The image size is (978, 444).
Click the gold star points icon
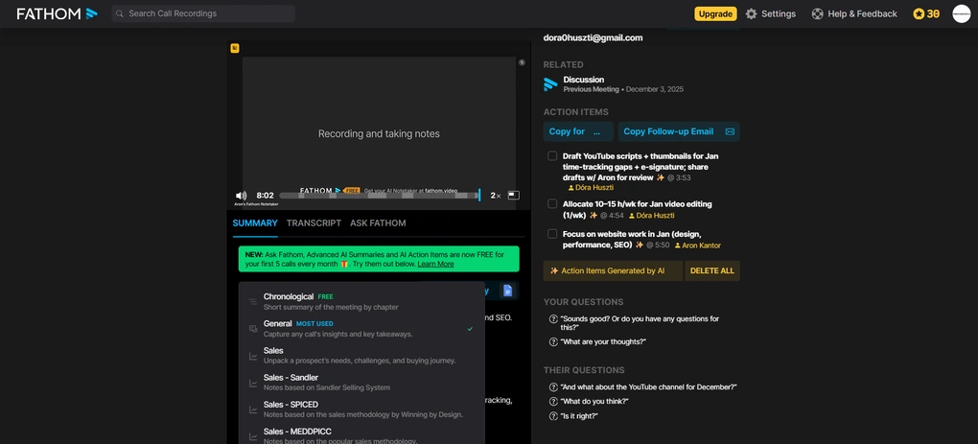(919, 13)
